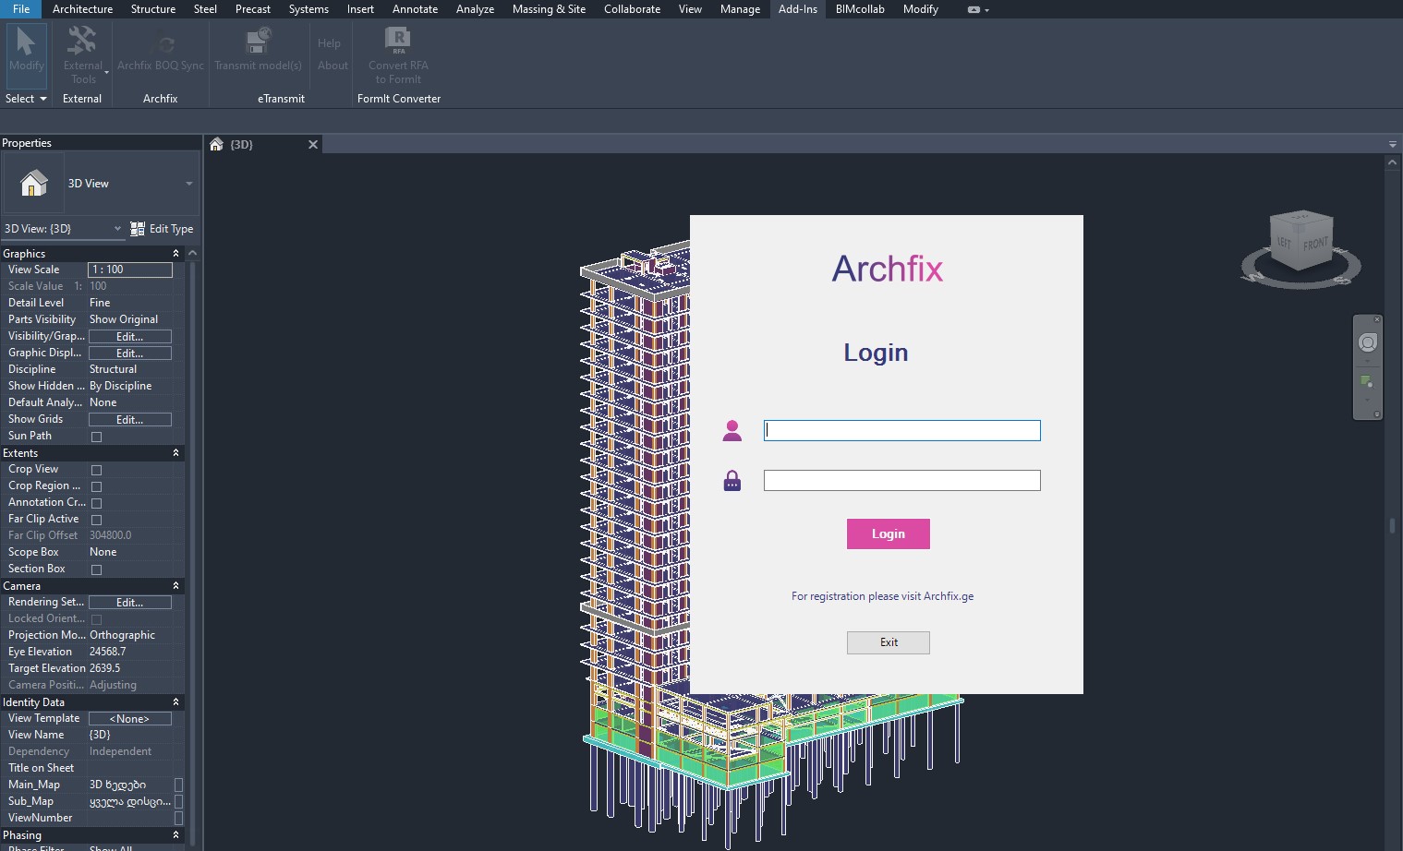The width and height of the screenshot is (1403, 851).
Task: Click the Exit button in Login dialog
Action: (x=889, y=642)
